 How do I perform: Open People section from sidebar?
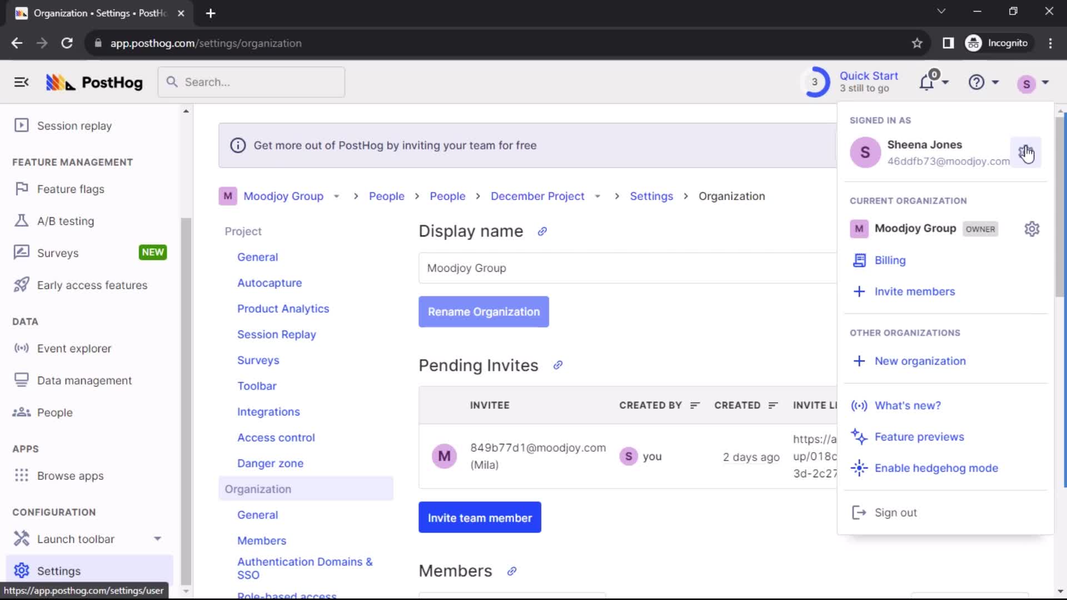pos(55,412)
